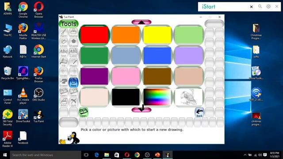Click the taskbar search box

(x=46, y=155)
